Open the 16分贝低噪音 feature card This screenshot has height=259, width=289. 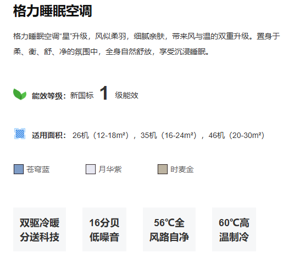coord(104,229)
